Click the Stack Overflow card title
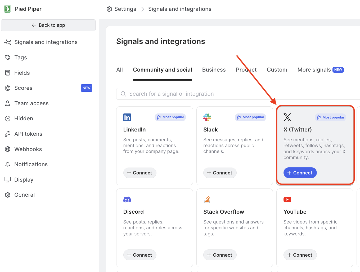The image size is (360, 272). [x=224, y=212]
